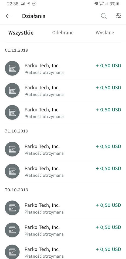
Task: Tap Messenger notification icon in status bar
Action: (x=34, y=4)
